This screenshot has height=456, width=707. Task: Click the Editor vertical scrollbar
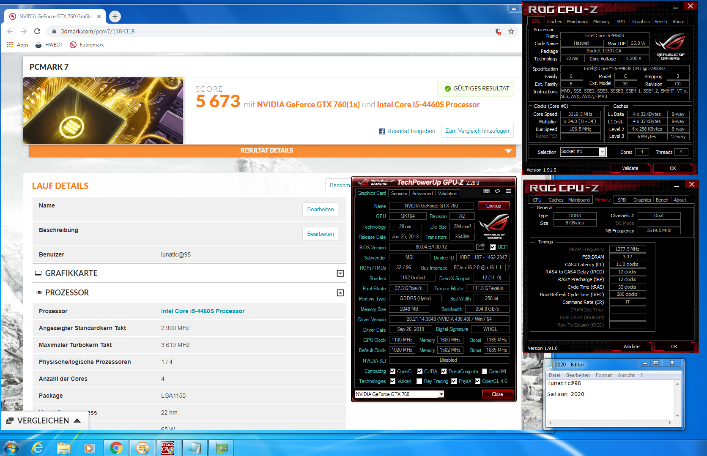pos(677,400)
